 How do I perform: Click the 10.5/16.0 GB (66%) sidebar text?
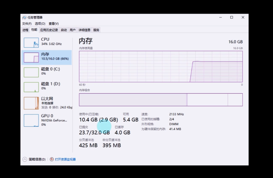pyautogui.click(x=55, y=59)
